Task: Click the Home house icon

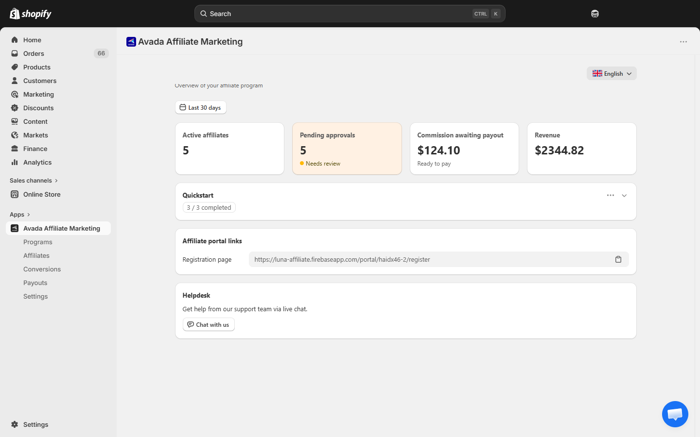Action: point(15,40)
